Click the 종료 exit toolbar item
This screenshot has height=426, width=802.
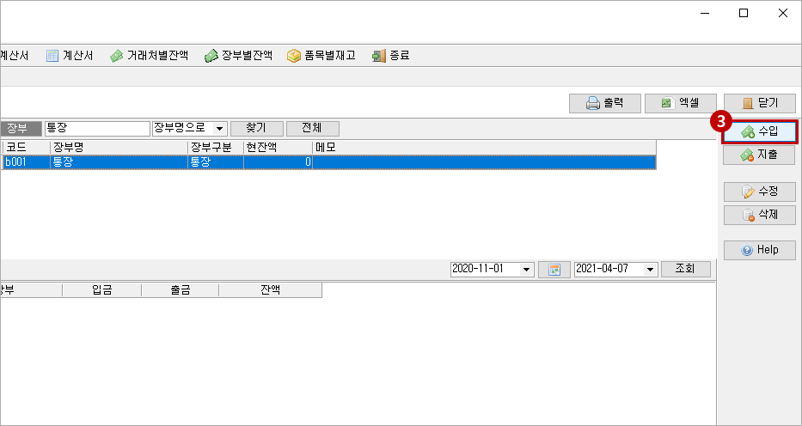point(391,56)
